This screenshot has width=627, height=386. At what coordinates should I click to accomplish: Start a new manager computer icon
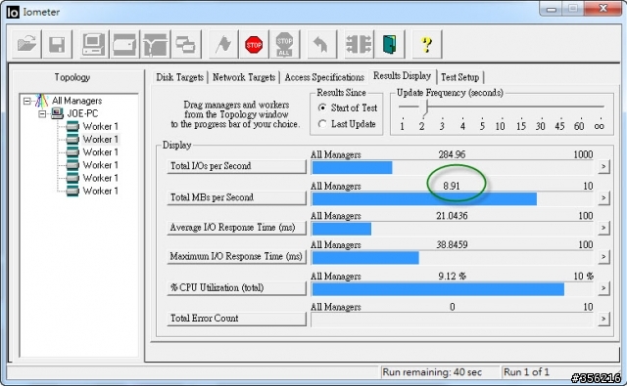94,44
